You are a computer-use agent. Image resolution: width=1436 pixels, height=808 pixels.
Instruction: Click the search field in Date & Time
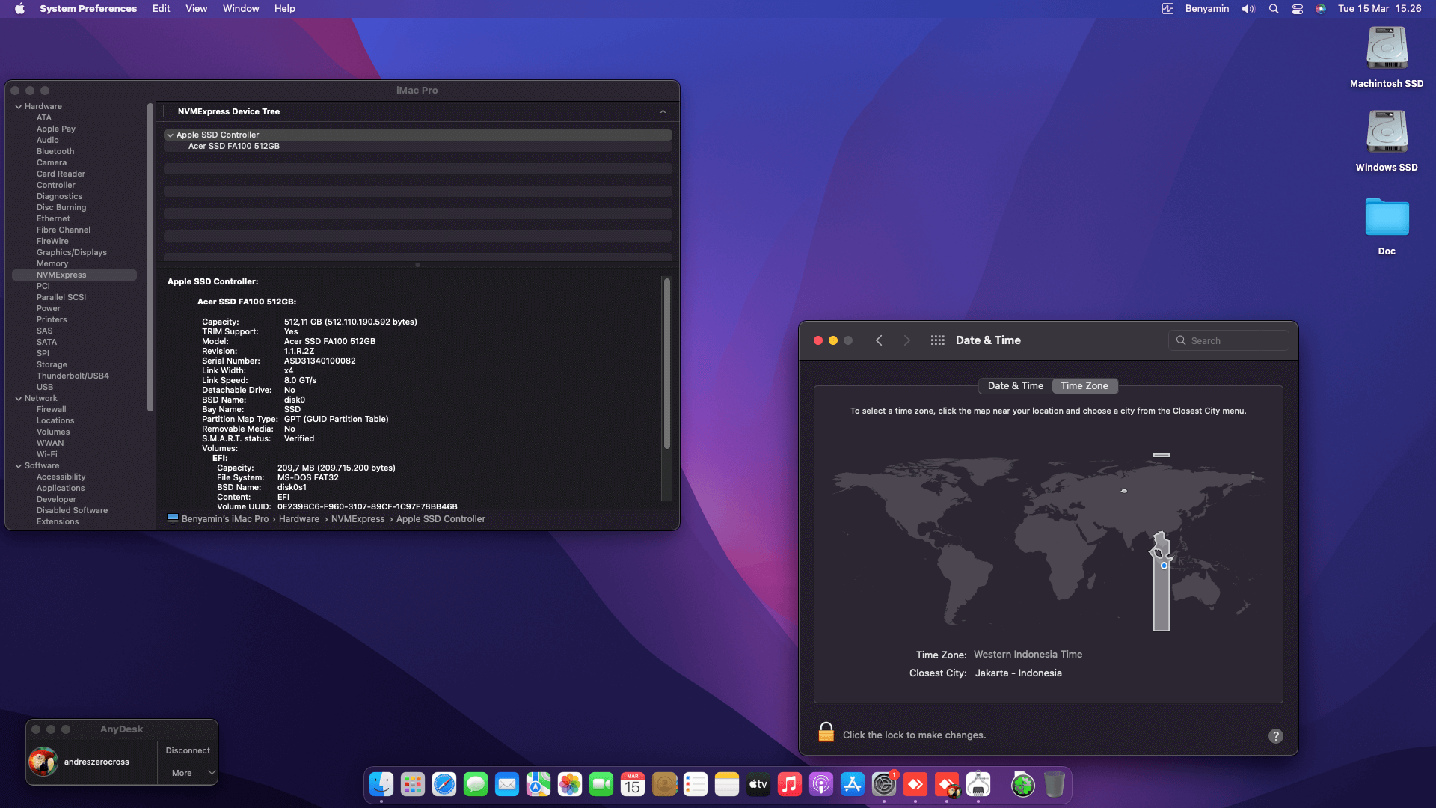[x=1229, y=340]
